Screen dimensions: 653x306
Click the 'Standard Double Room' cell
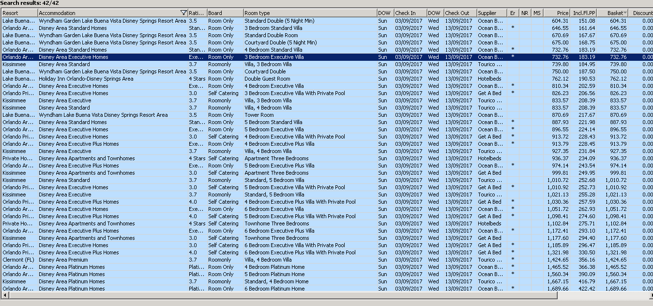(x=271, y=35)
